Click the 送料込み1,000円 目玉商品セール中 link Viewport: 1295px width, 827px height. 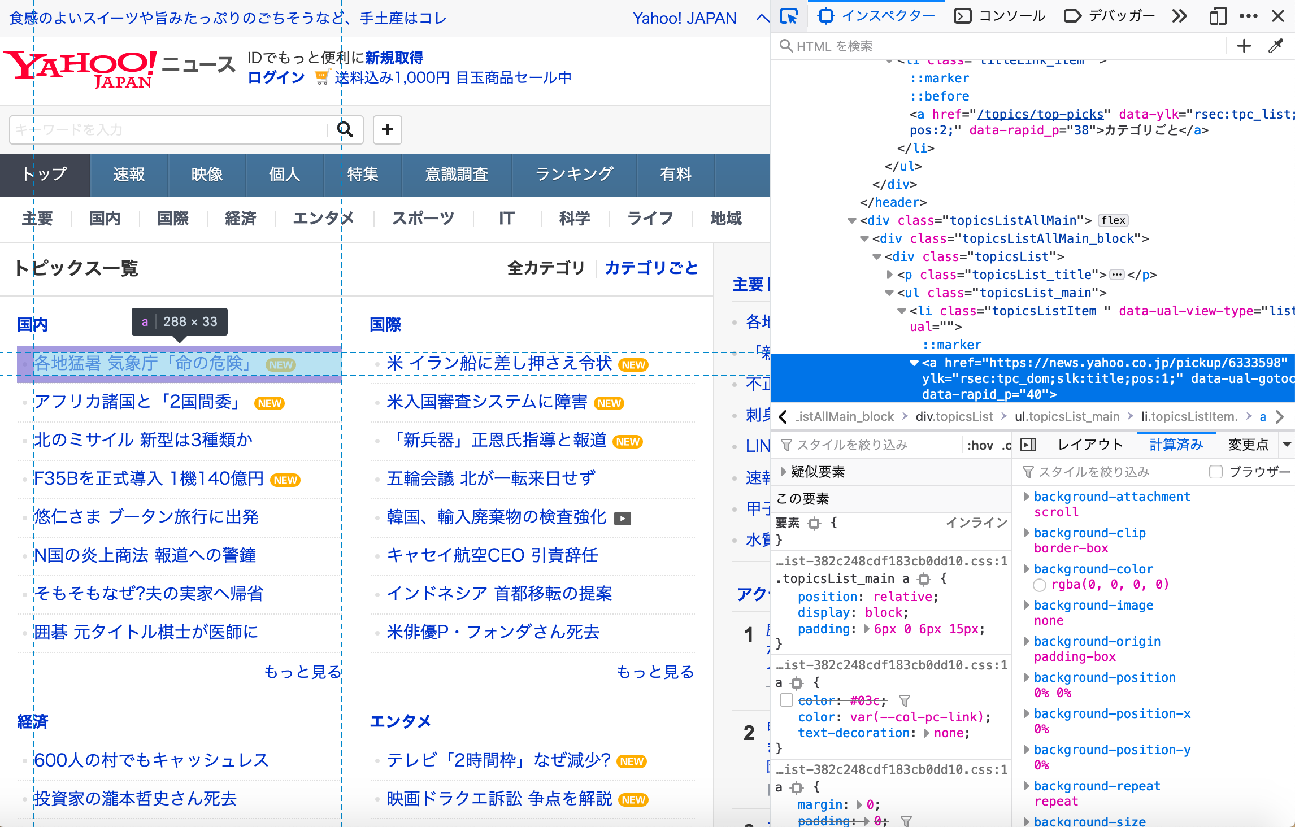[x=453, y=77]
